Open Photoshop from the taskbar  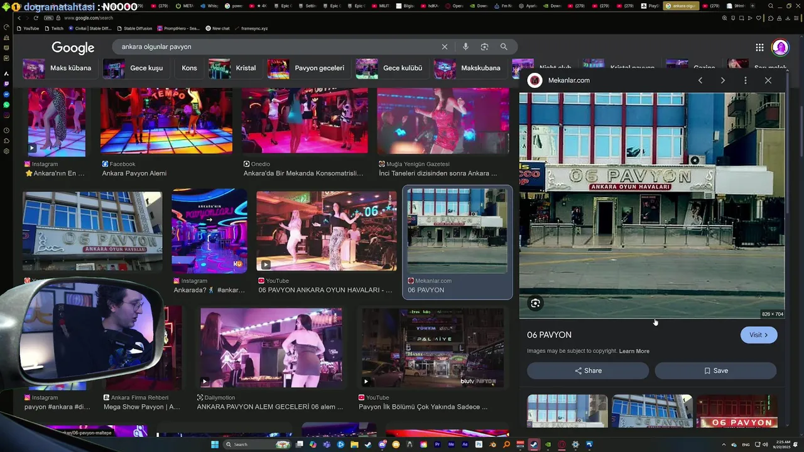coord(479,444)
